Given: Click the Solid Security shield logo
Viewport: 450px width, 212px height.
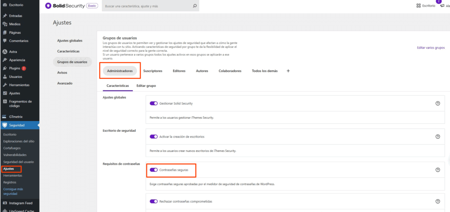Looking at the screenshot, I should click(48, 6).
